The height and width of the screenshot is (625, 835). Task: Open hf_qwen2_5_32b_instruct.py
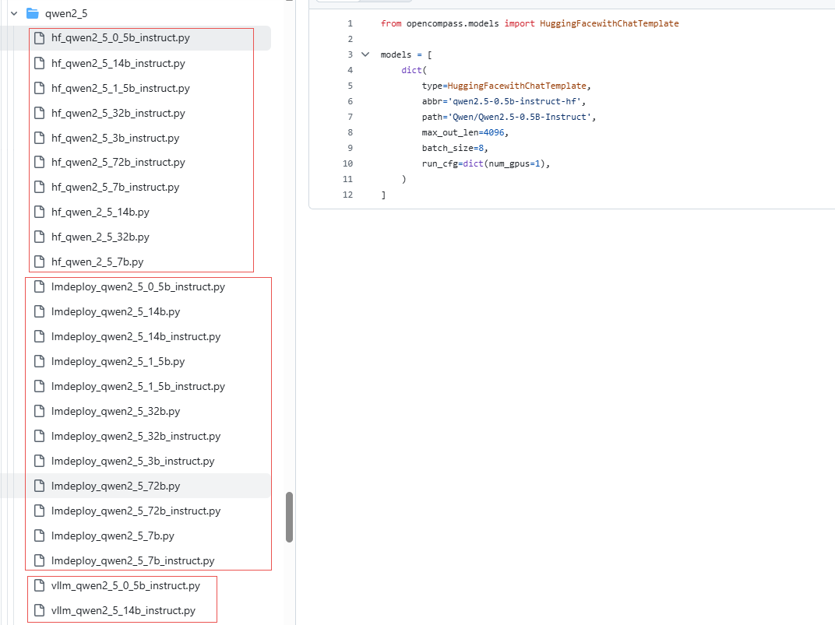[118, 114]
